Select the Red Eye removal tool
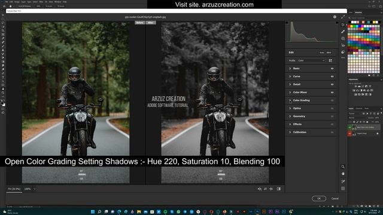The image size is (383, 215). click(343, 45)
